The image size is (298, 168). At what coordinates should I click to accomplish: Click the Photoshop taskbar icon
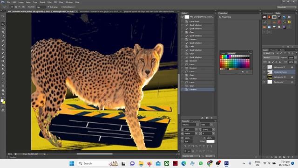226,163
